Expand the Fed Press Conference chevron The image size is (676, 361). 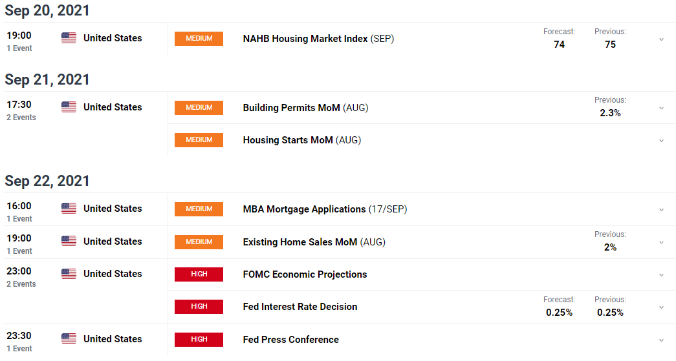(661, 340)
